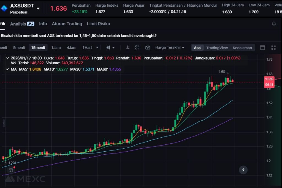Viewport: 282px width, 188px height.
Task: Expand the Harga Terakhir dropdown
Action: (170, 47)
